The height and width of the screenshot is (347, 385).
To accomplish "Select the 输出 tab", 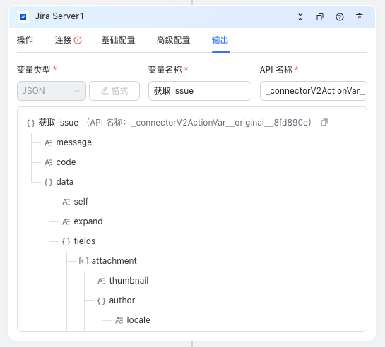I will [220, 40].
